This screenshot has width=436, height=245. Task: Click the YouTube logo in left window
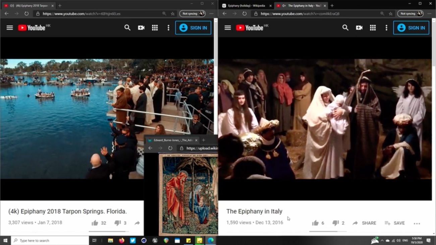click(x=32, y=28)
